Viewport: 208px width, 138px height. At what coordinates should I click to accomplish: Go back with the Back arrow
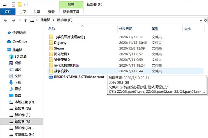pyautogui.click(x=5, y=20)
